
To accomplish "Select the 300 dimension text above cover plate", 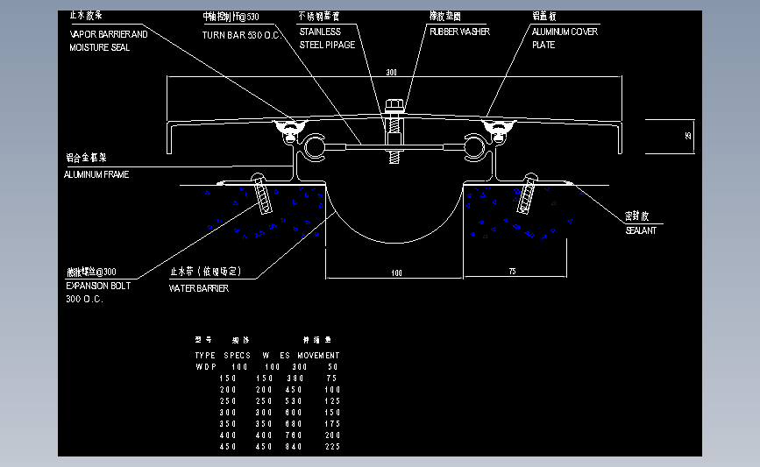I will pyautogui.click(x=391, y=73).
